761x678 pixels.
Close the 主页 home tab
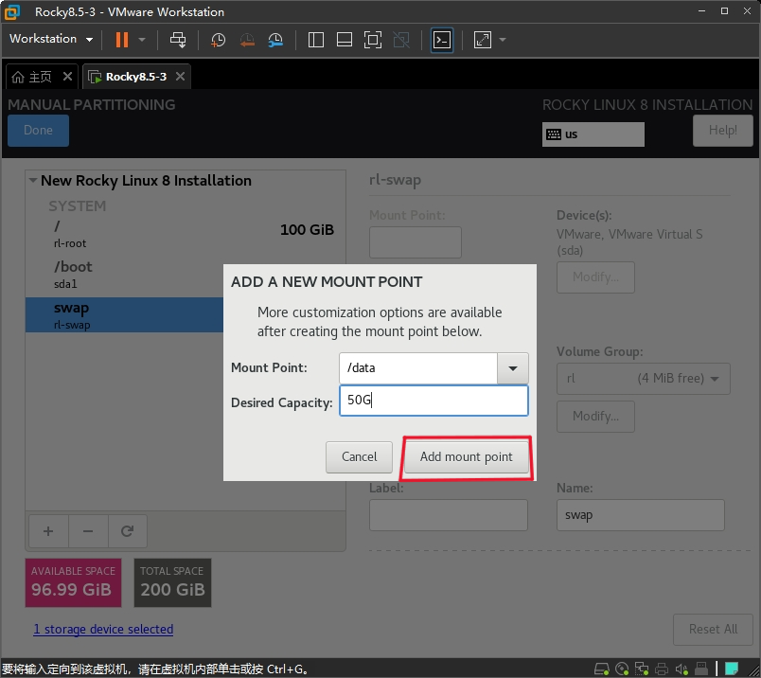point(67,77)
